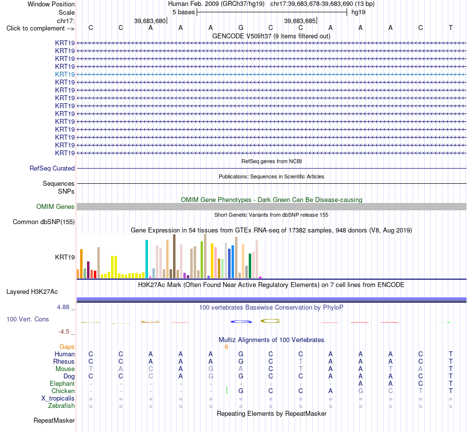Click the 4.88 PhyloP upper scale value
Image resolution: width=467 pixels, height=432 pixels.
click(x=63, y=307)
